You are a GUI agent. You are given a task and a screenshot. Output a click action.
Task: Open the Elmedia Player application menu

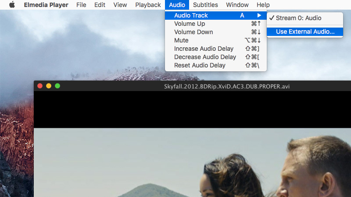tap(46, 5)
